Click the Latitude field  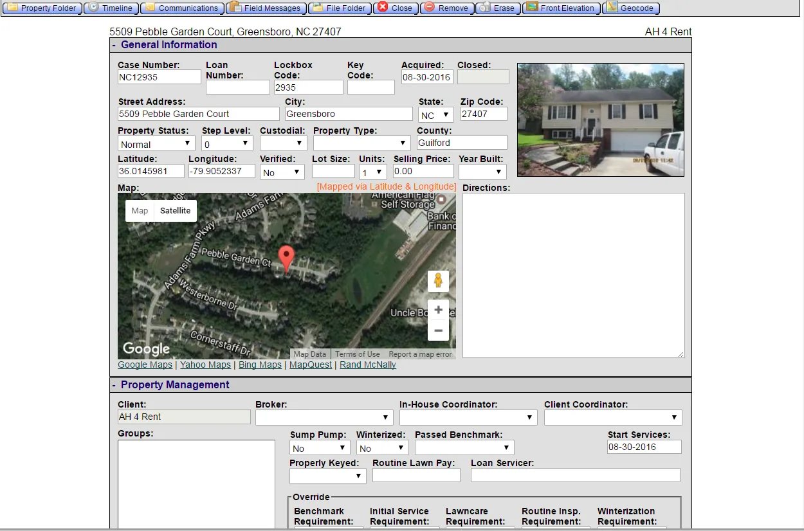tap(151, 171)
